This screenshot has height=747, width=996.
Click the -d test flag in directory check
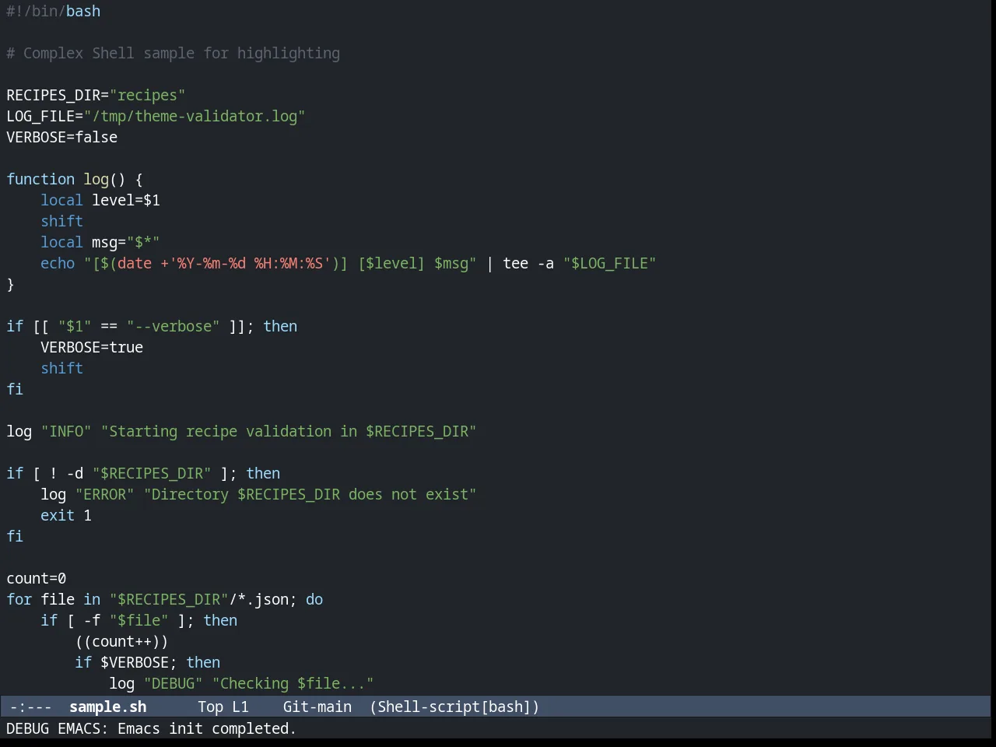[x=75, y=473]
